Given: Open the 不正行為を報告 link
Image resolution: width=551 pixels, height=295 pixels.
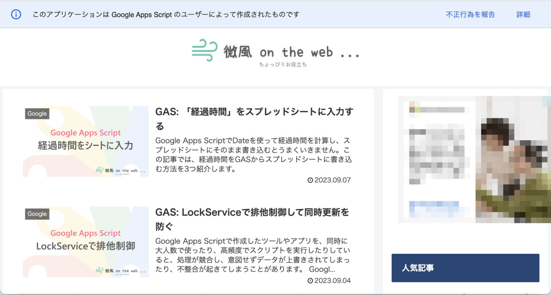Looking at the screenshot, I should point(470,15).
